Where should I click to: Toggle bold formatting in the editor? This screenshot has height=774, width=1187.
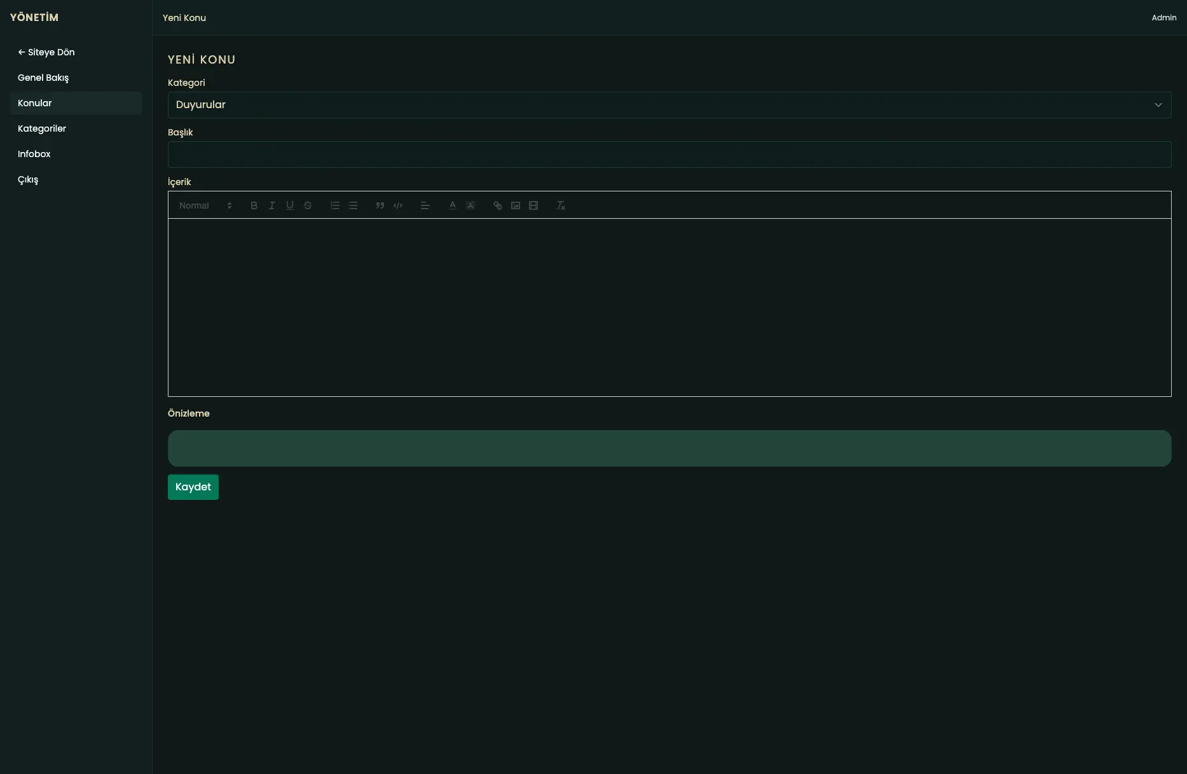[x=254, y=205]
